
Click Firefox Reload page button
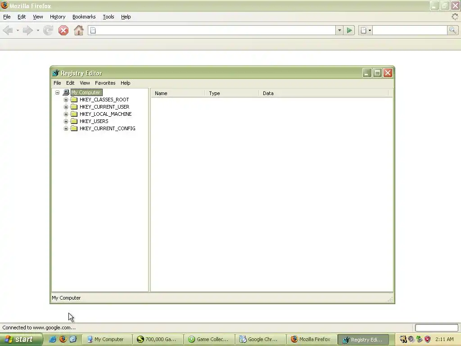48,30
